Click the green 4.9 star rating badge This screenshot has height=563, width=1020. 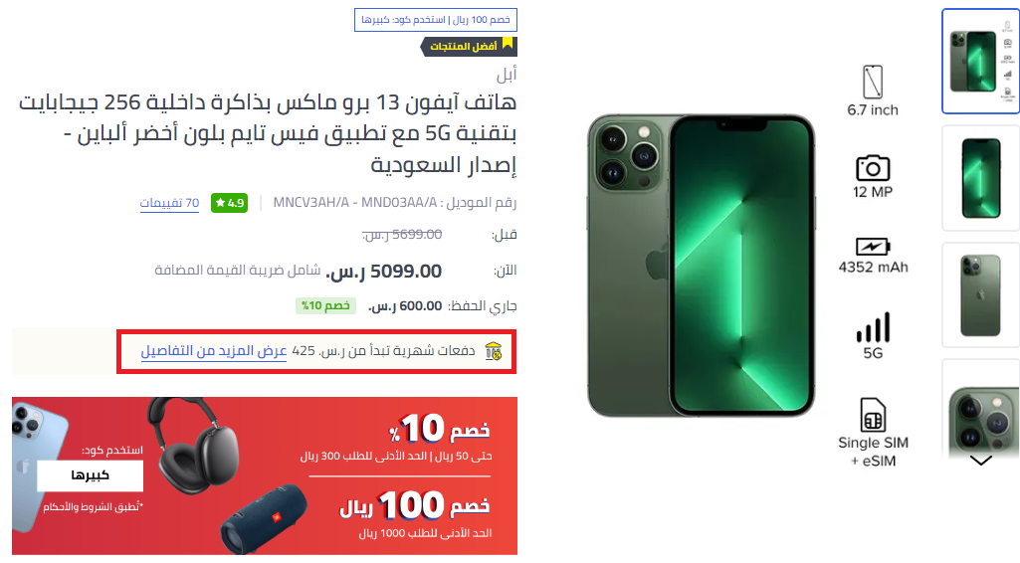(229, 203)
